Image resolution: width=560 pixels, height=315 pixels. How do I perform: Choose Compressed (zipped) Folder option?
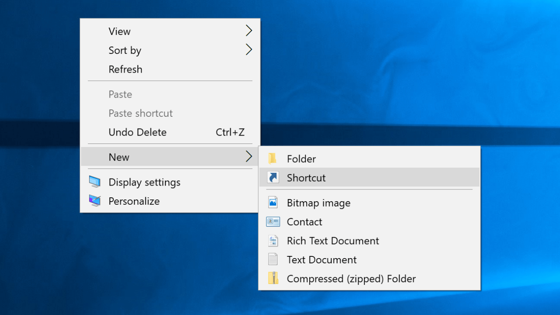point(351,279)
